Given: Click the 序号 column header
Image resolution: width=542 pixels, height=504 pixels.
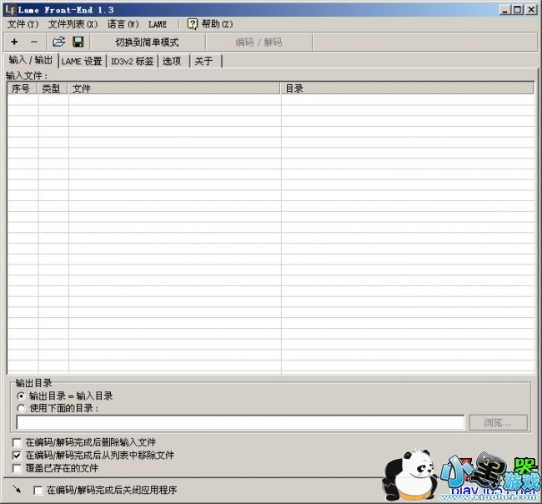Looking at the screenshot, I should pyautogui.click(x=23, y=88).
